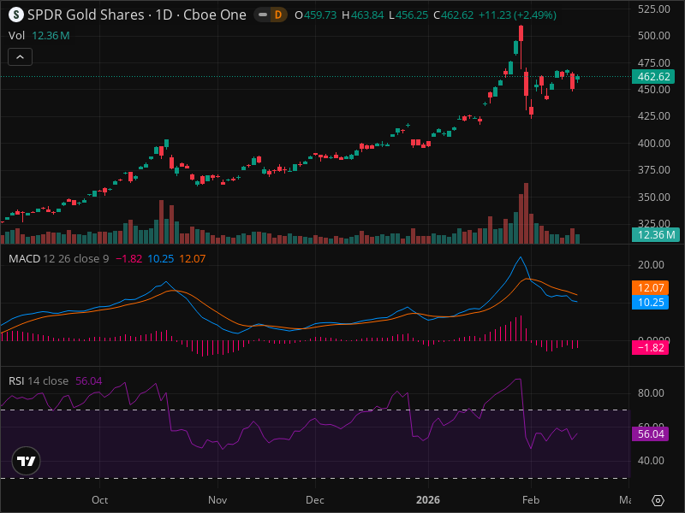Image resolution: width=685 pixels, height=513 pixels.
Task: Collapse the indicator legend with chevron button
Action: (20, 56)
